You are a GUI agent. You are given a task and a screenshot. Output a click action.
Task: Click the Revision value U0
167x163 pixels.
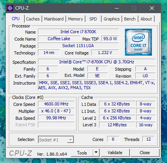[x=145, y=76]
